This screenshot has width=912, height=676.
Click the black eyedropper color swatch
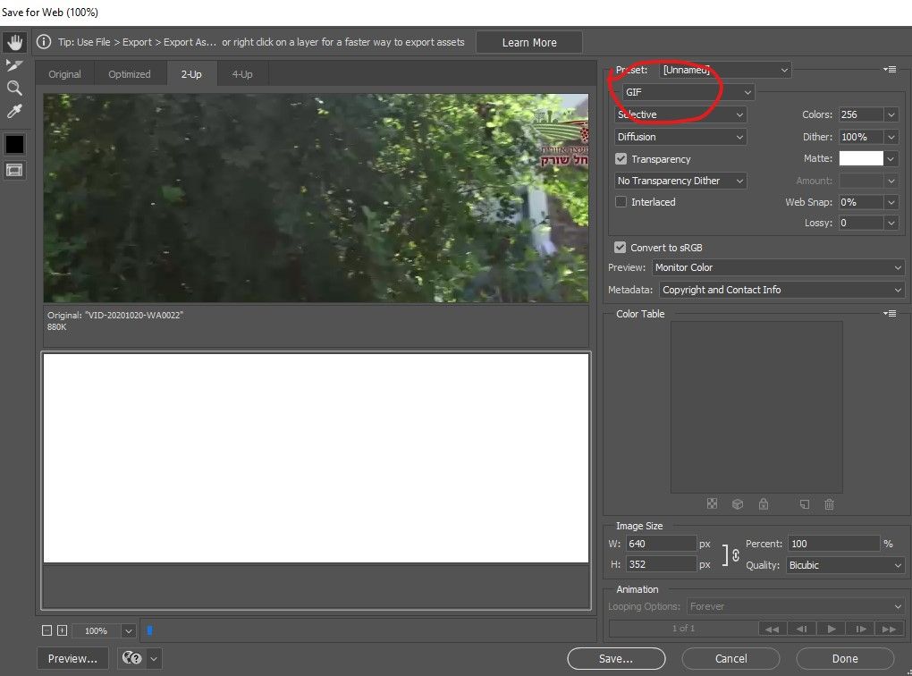(14, 144)
